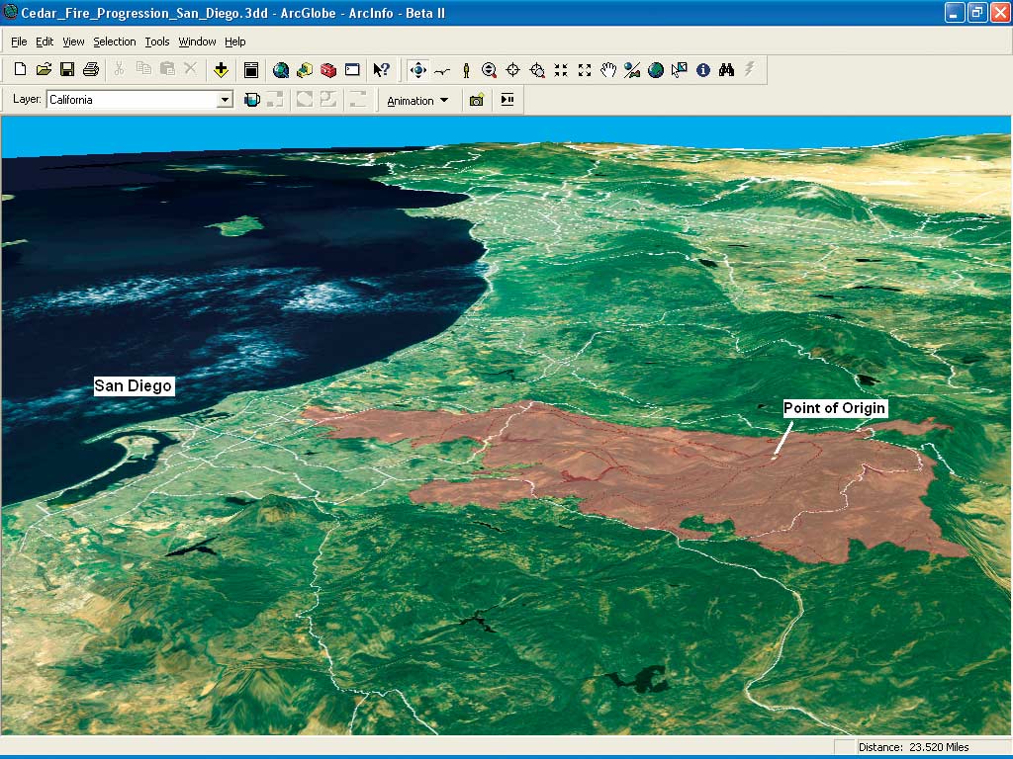Screen dimensions: 1013x759
Task: Open the Edit menu
Action: 45,42
